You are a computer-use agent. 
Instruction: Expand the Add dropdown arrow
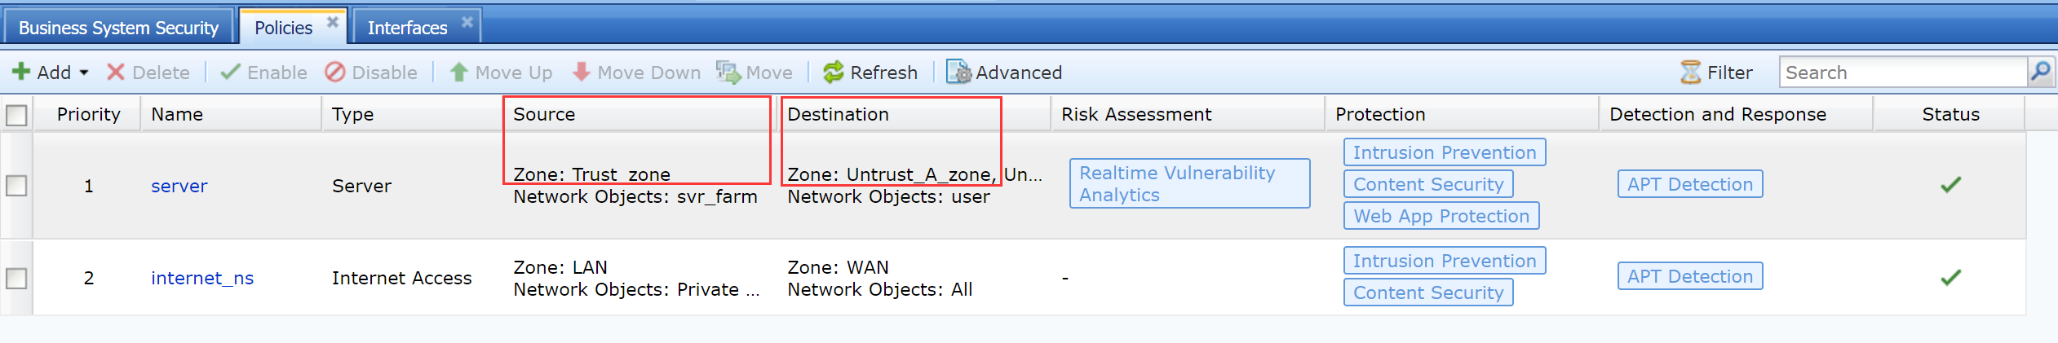pos(84,73)
